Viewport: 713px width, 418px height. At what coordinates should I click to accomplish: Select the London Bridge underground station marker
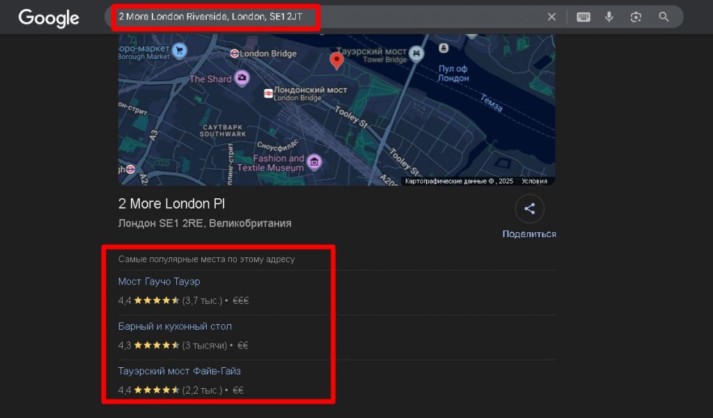click(234, 54)
